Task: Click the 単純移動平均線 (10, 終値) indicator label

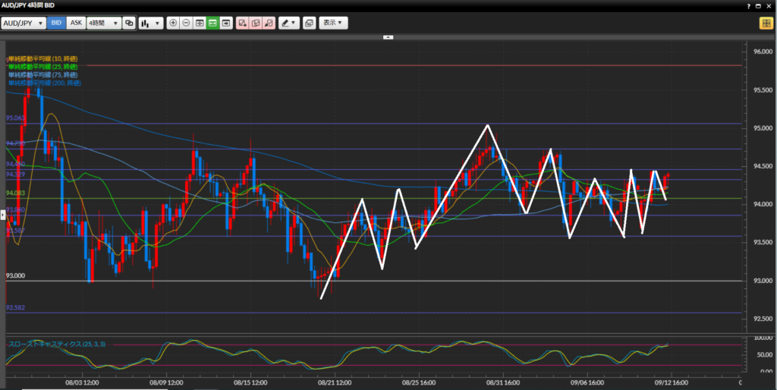Action: [42, 58]
